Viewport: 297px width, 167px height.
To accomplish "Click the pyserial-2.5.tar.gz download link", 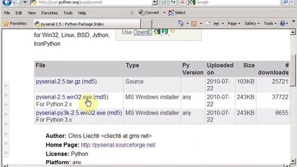I will (x=58, y=82).
